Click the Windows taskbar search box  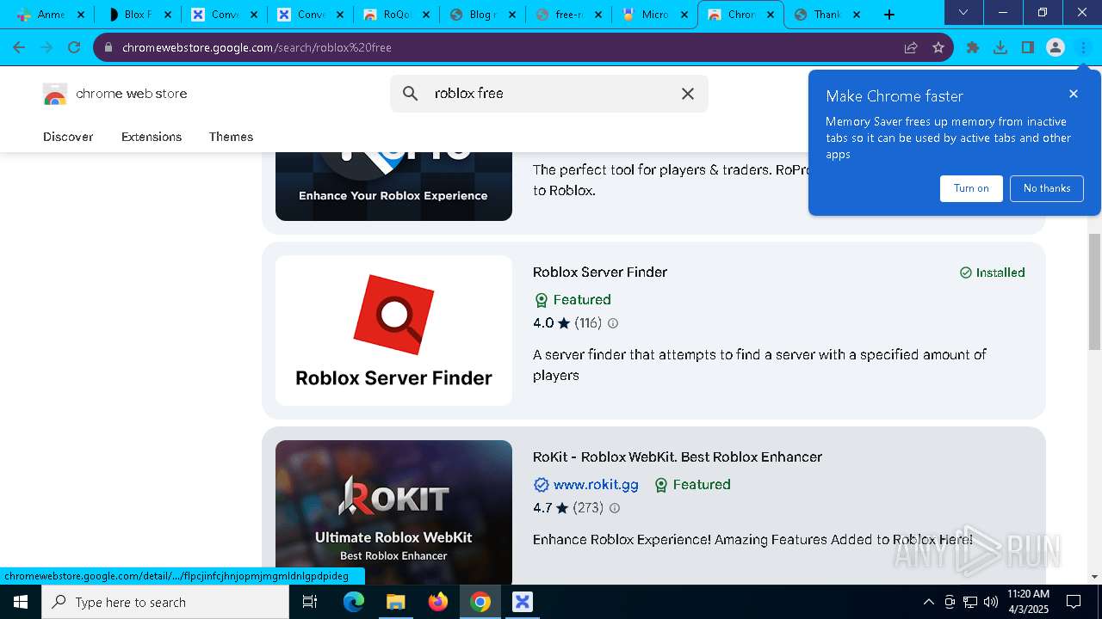165,602
